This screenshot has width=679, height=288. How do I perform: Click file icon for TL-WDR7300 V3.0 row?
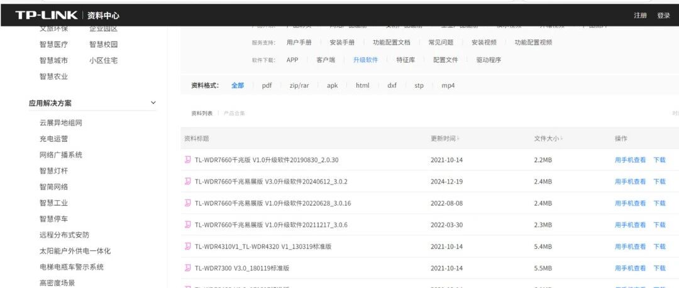(187, 268)
